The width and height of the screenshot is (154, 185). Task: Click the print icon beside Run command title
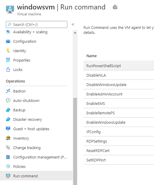tap(115, 7)
